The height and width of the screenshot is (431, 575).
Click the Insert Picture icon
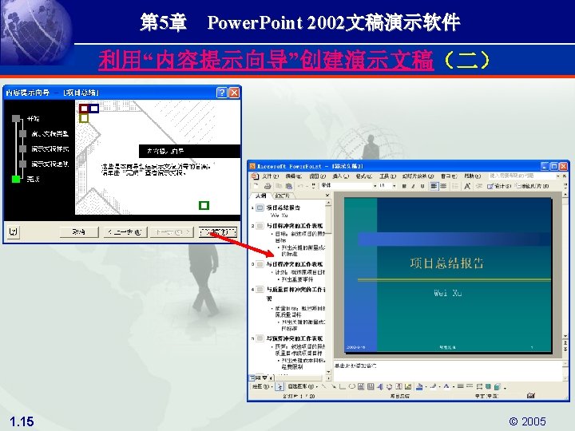(408, 386)
